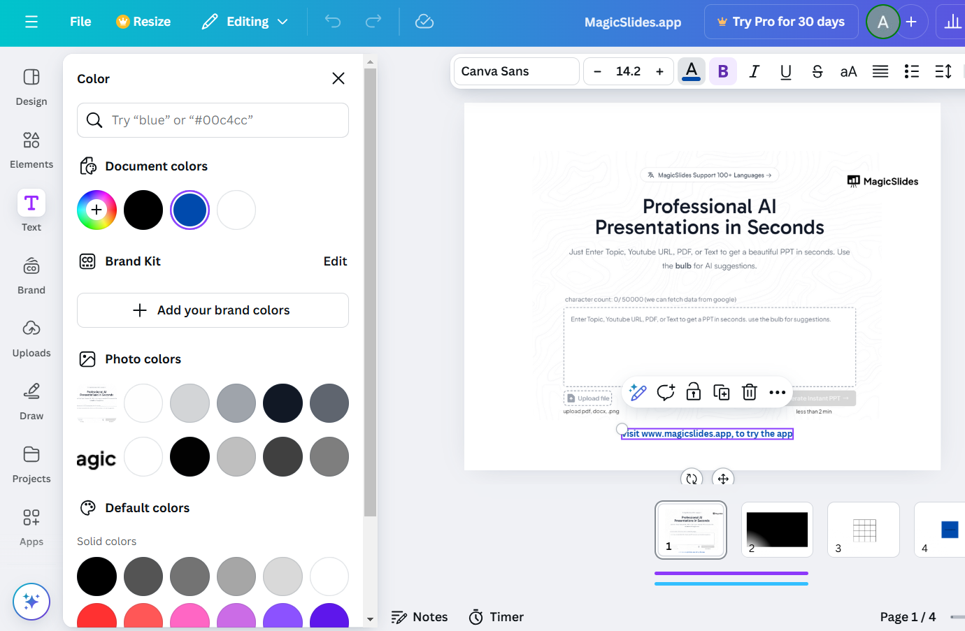The width and height of the screenshot is (965, 631).
Task: Toggle italic formatting
Action: (x=755, y=71)
